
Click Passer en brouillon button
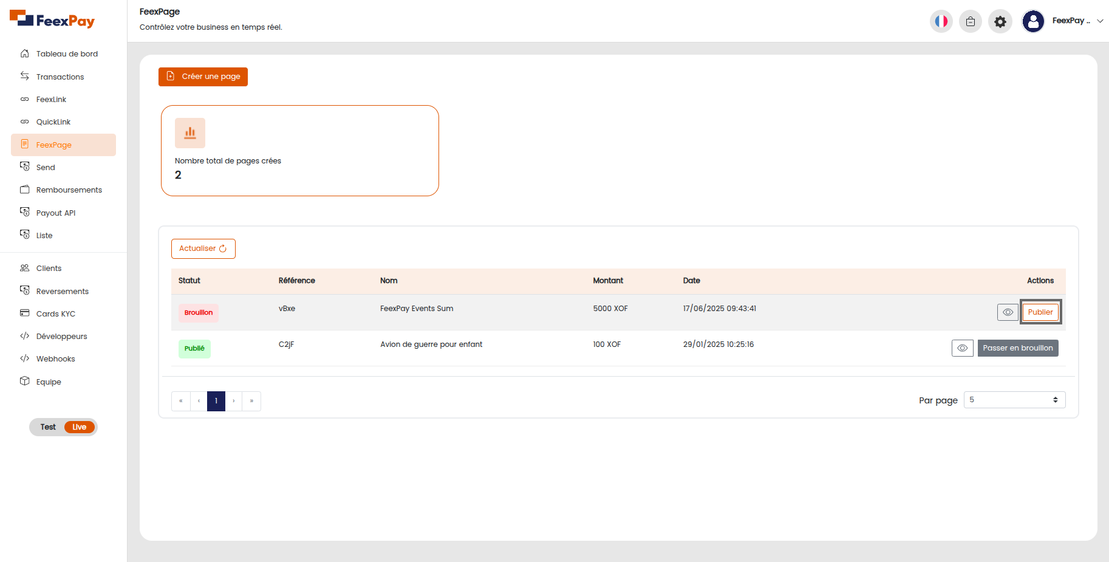[x=1018, y=348]
